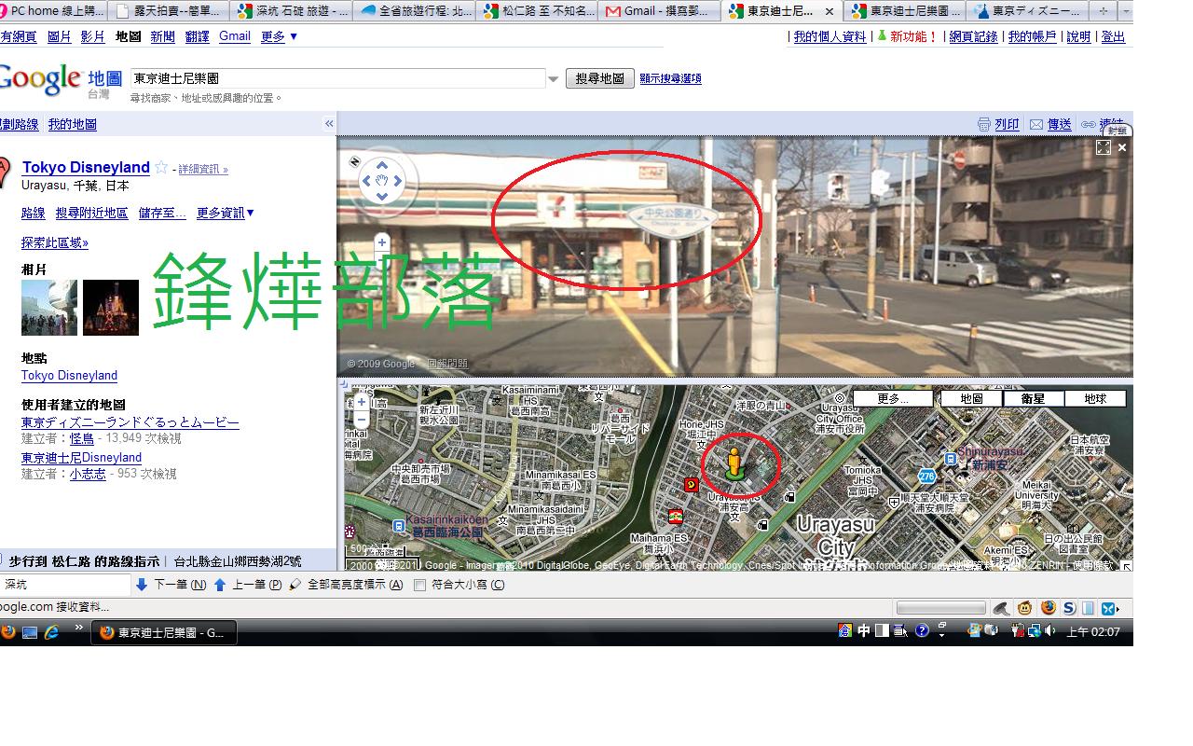This screenshot has width=1193, height=746.
Task: Click 翻譯 in the top Google navigation
Action: coord(198,36)
